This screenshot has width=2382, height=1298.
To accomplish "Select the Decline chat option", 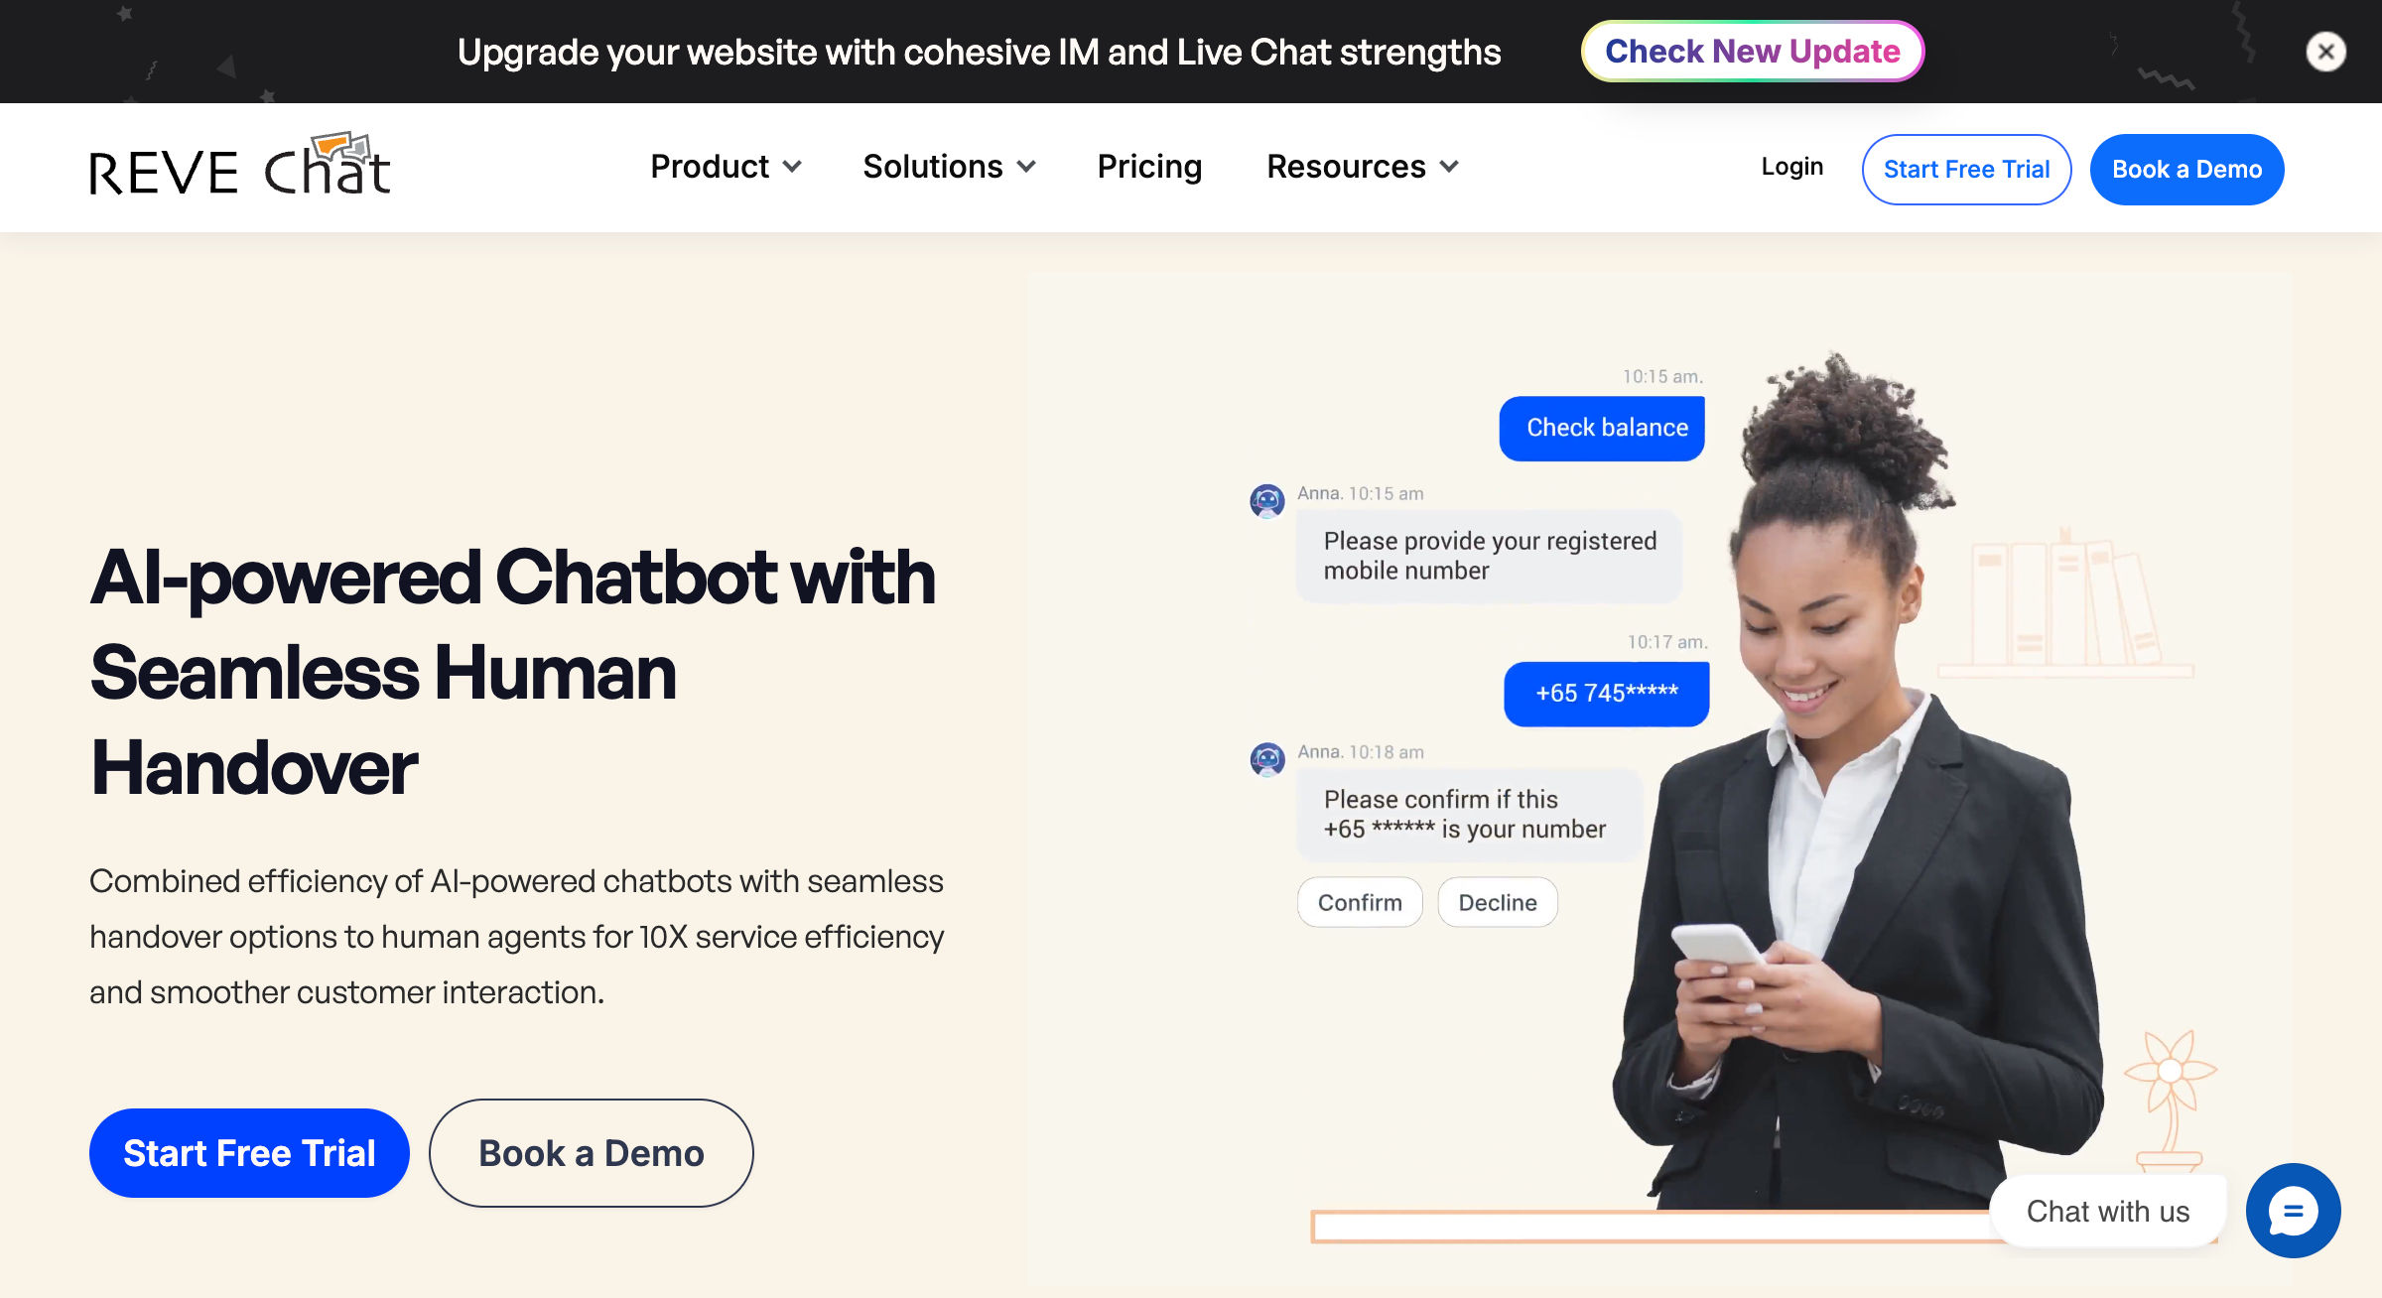I will coord(1498,902).
